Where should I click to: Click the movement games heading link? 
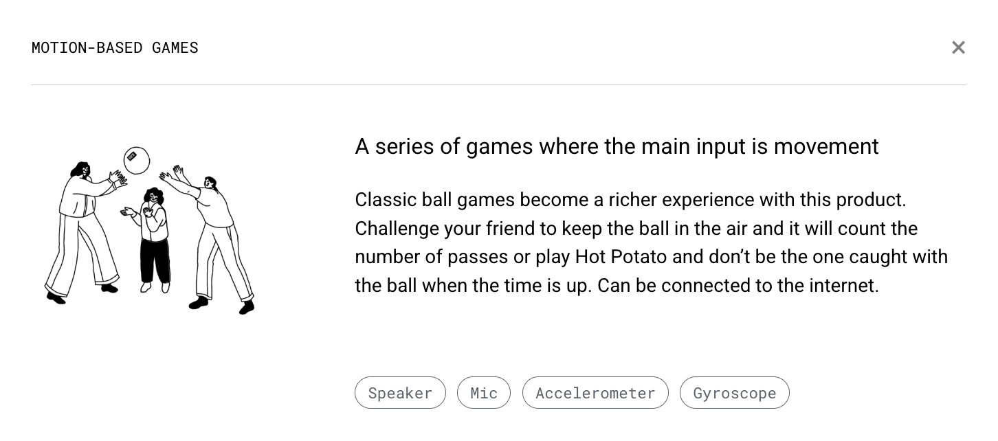[617, 146]
